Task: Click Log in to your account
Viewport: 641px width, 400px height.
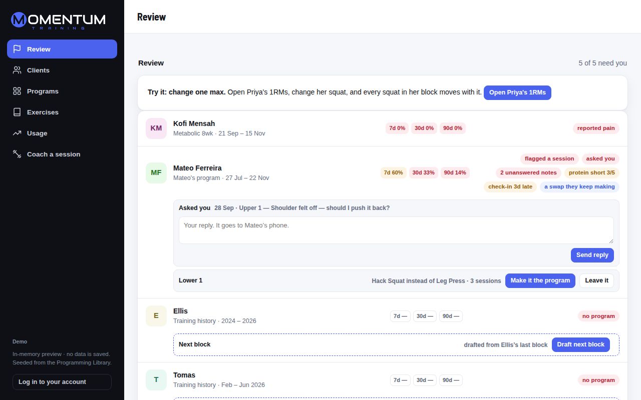Action: click(62, 382)
